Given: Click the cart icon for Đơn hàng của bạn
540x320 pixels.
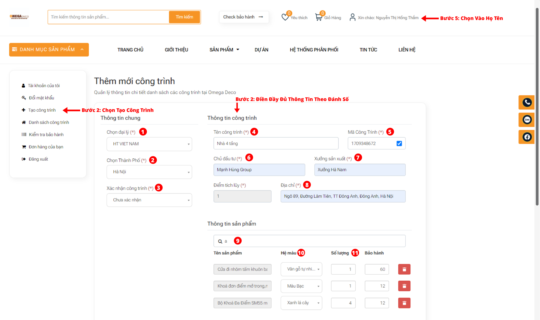Looking at the screenshot, I should [24, 147].
